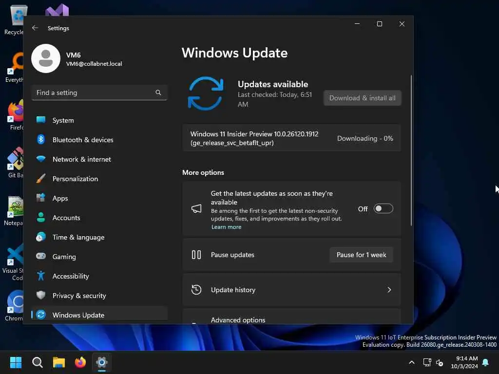Click the More options heading
499x374 pixels.
pyautogui.click(x=203, y=172)
